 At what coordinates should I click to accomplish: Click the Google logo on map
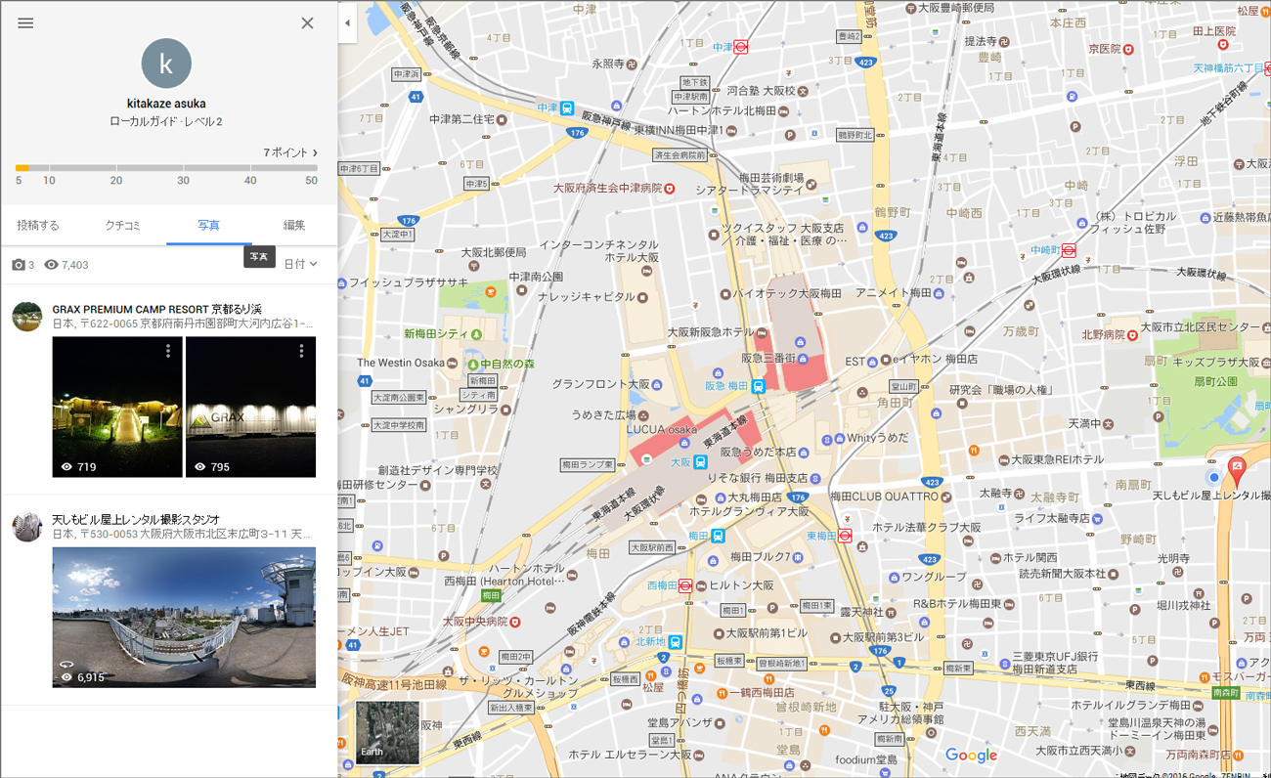971,755
